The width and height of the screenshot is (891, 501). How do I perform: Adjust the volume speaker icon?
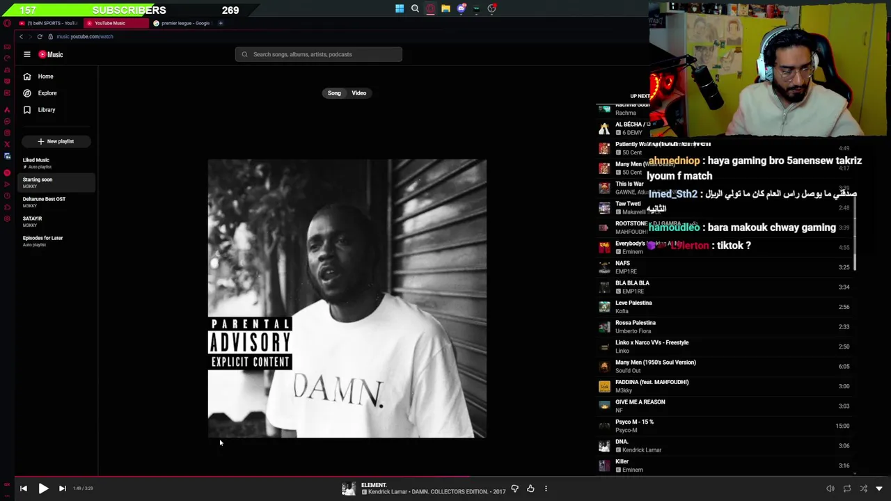click(830, 488)
